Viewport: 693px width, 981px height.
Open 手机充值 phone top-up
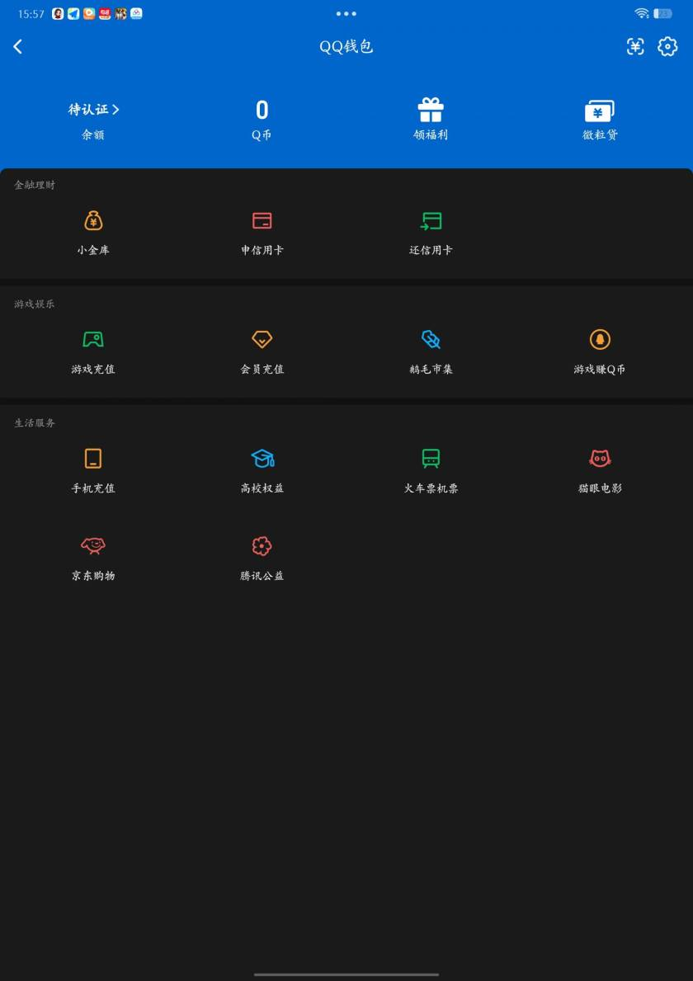click(x=93, y=459)
